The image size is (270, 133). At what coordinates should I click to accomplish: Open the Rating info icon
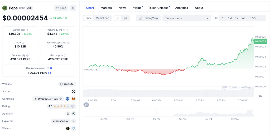tap(73, 106)
